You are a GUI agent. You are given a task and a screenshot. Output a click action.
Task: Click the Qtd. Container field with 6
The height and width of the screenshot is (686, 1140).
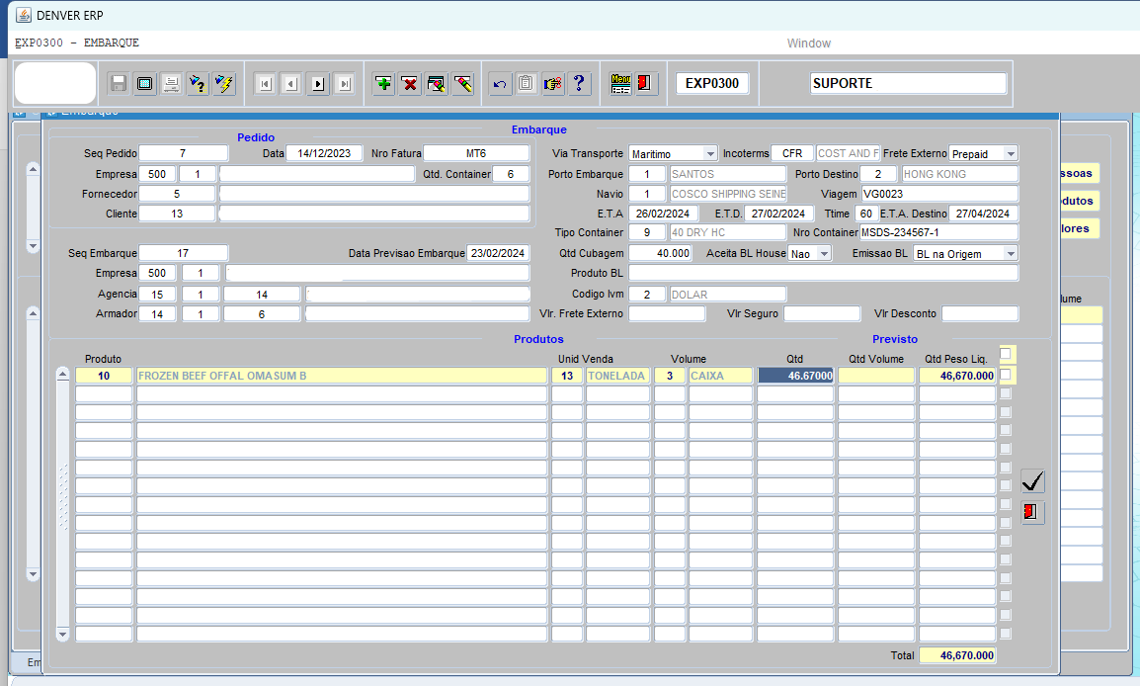click(x=511, y=174)
